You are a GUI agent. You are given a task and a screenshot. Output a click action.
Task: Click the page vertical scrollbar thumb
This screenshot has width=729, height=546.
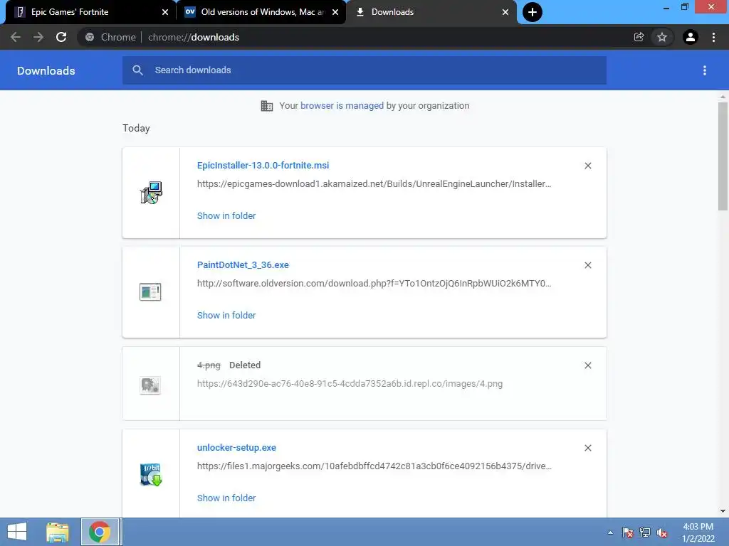tap(723, 156)
